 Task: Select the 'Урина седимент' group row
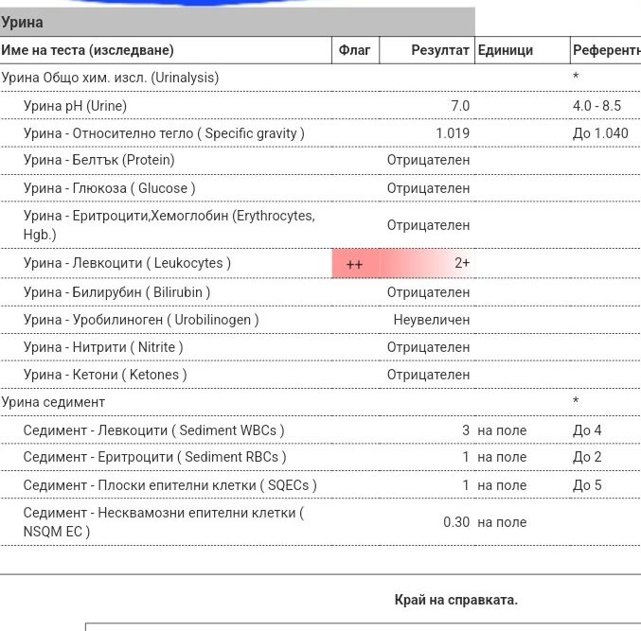pos(320,402)
